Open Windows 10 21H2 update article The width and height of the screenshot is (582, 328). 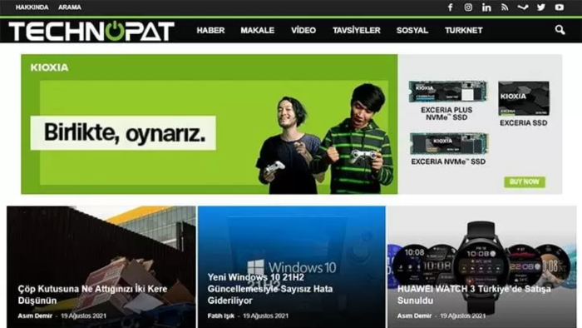pyautogui.click(x=270, y=289)
